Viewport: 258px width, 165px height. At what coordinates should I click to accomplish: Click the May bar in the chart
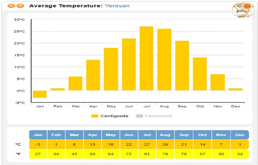coord(111,69)
